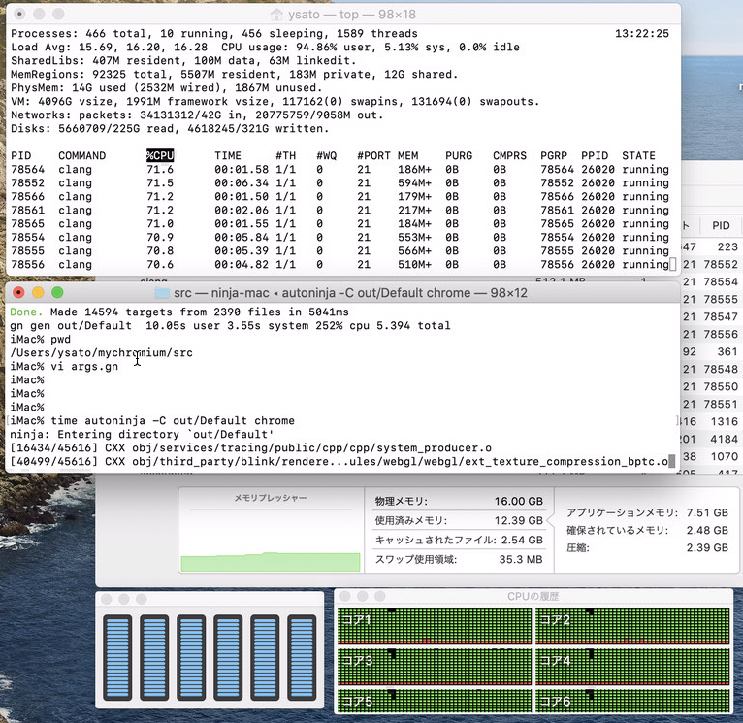
Task: Click green zoom button on src terminal
Action: pyautogui.click(x=57, y=292)
